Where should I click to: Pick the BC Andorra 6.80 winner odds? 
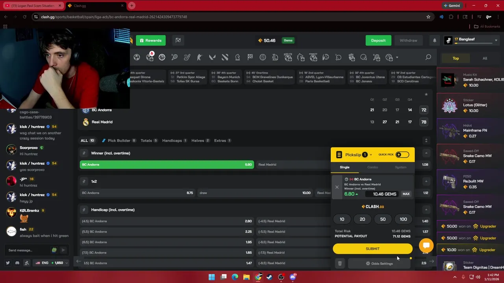[167, 164]
